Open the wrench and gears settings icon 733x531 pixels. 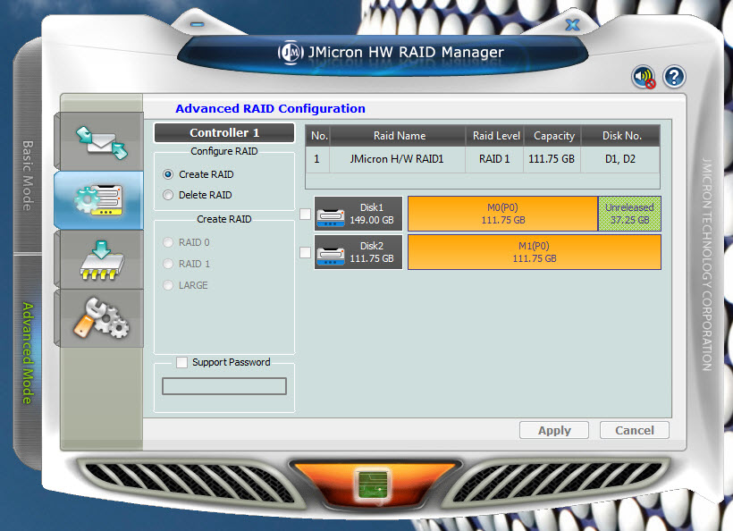pyautogui.click(x=101, y=318)
